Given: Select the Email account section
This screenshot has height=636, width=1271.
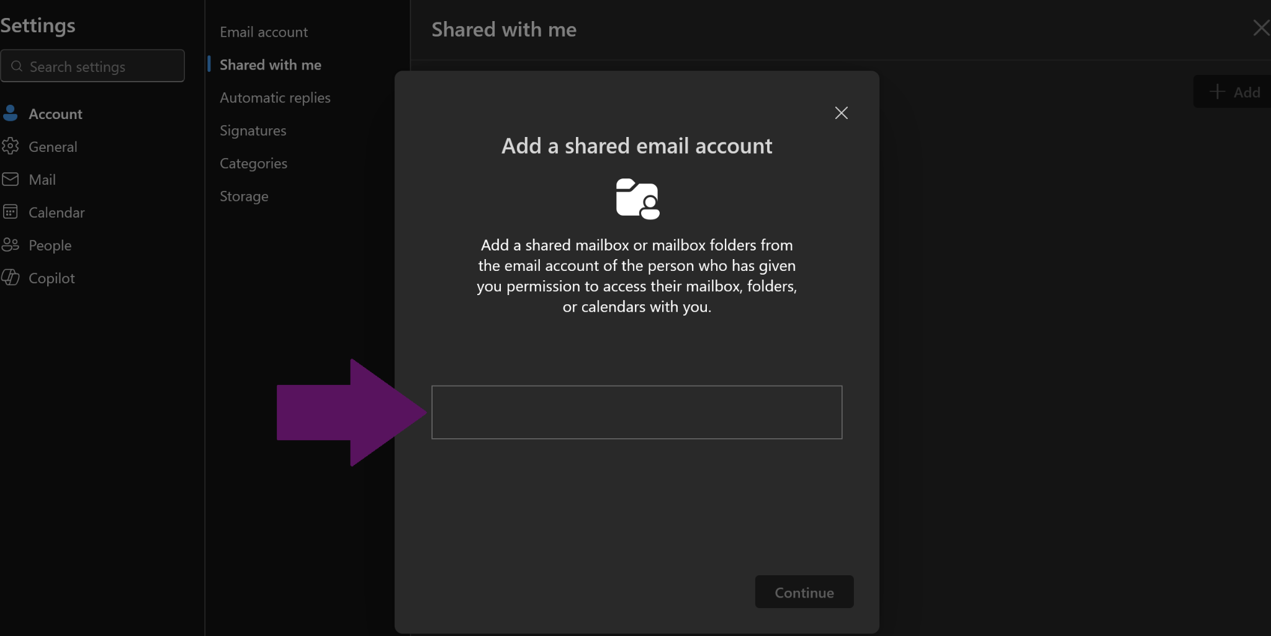Looking at the screenshot, I should point(264,32).
